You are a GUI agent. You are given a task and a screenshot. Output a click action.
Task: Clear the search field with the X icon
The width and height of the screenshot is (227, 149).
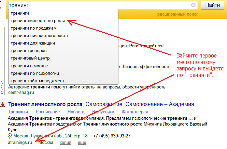coord(194,5)
